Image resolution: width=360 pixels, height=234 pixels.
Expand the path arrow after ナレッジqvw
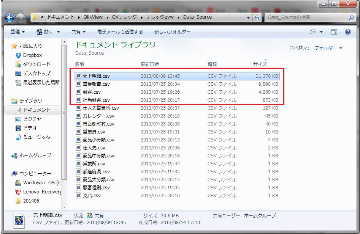click(x=178, y=17)
